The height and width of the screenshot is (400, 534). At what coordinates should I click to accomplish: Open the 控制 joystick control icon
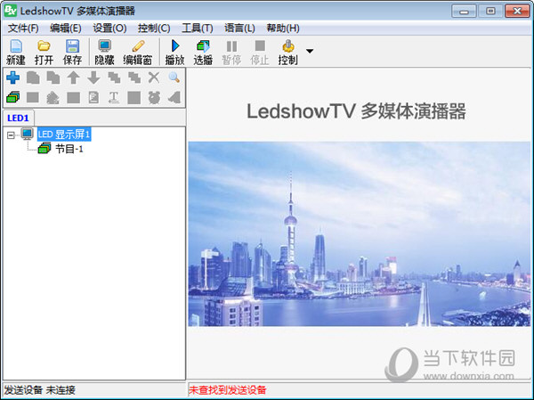[287, 53]
